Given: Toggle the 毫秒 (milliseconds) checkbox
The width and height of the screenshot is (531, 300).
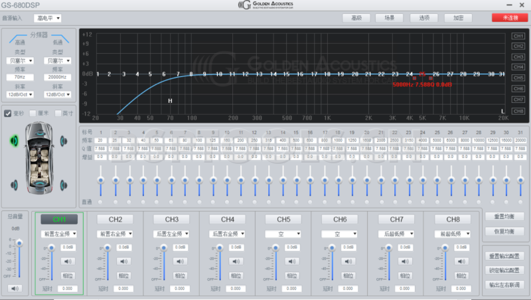Looking at the screenshot, I should 9,113.
